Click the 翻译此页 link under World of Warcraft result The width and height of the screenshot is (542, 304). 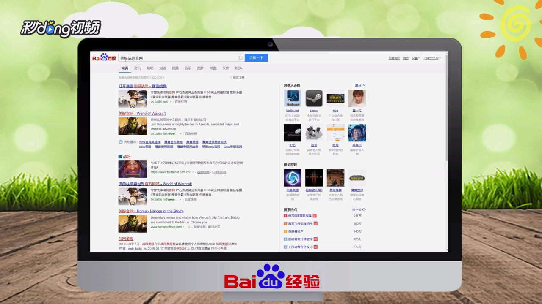tap(200, 120)
